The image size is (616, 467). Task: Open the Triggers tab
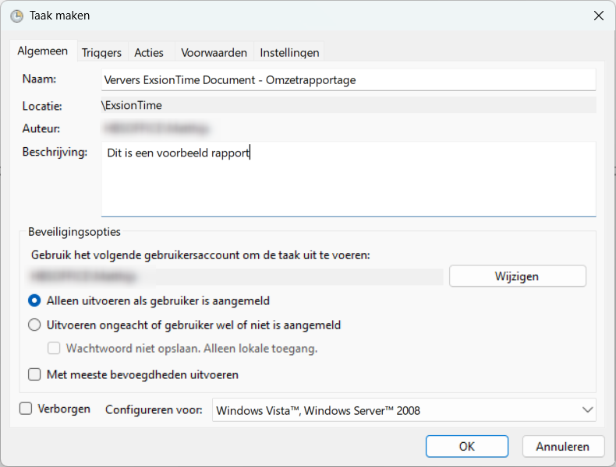pyautogui.click(x=101, y=52)
